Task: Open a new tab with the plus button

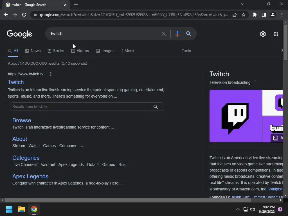Action: tap(76, 5)
